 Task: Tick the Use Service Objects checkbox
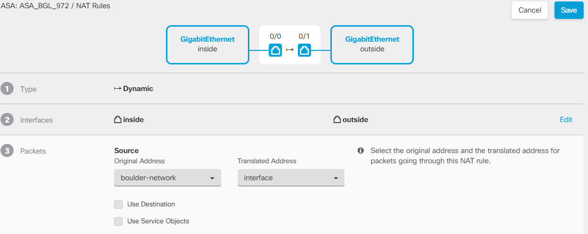118,221
